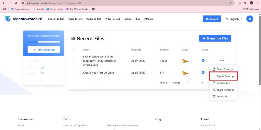Viewport: 261px width, 130px height.
Task: Open Chrome profile avatar V
Action: click(251, 3)
